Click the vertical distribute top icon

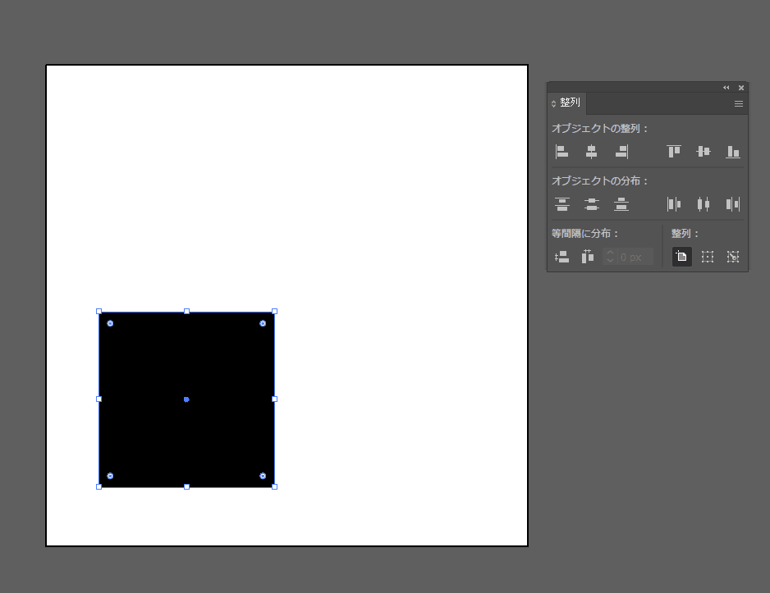(562, 204)
